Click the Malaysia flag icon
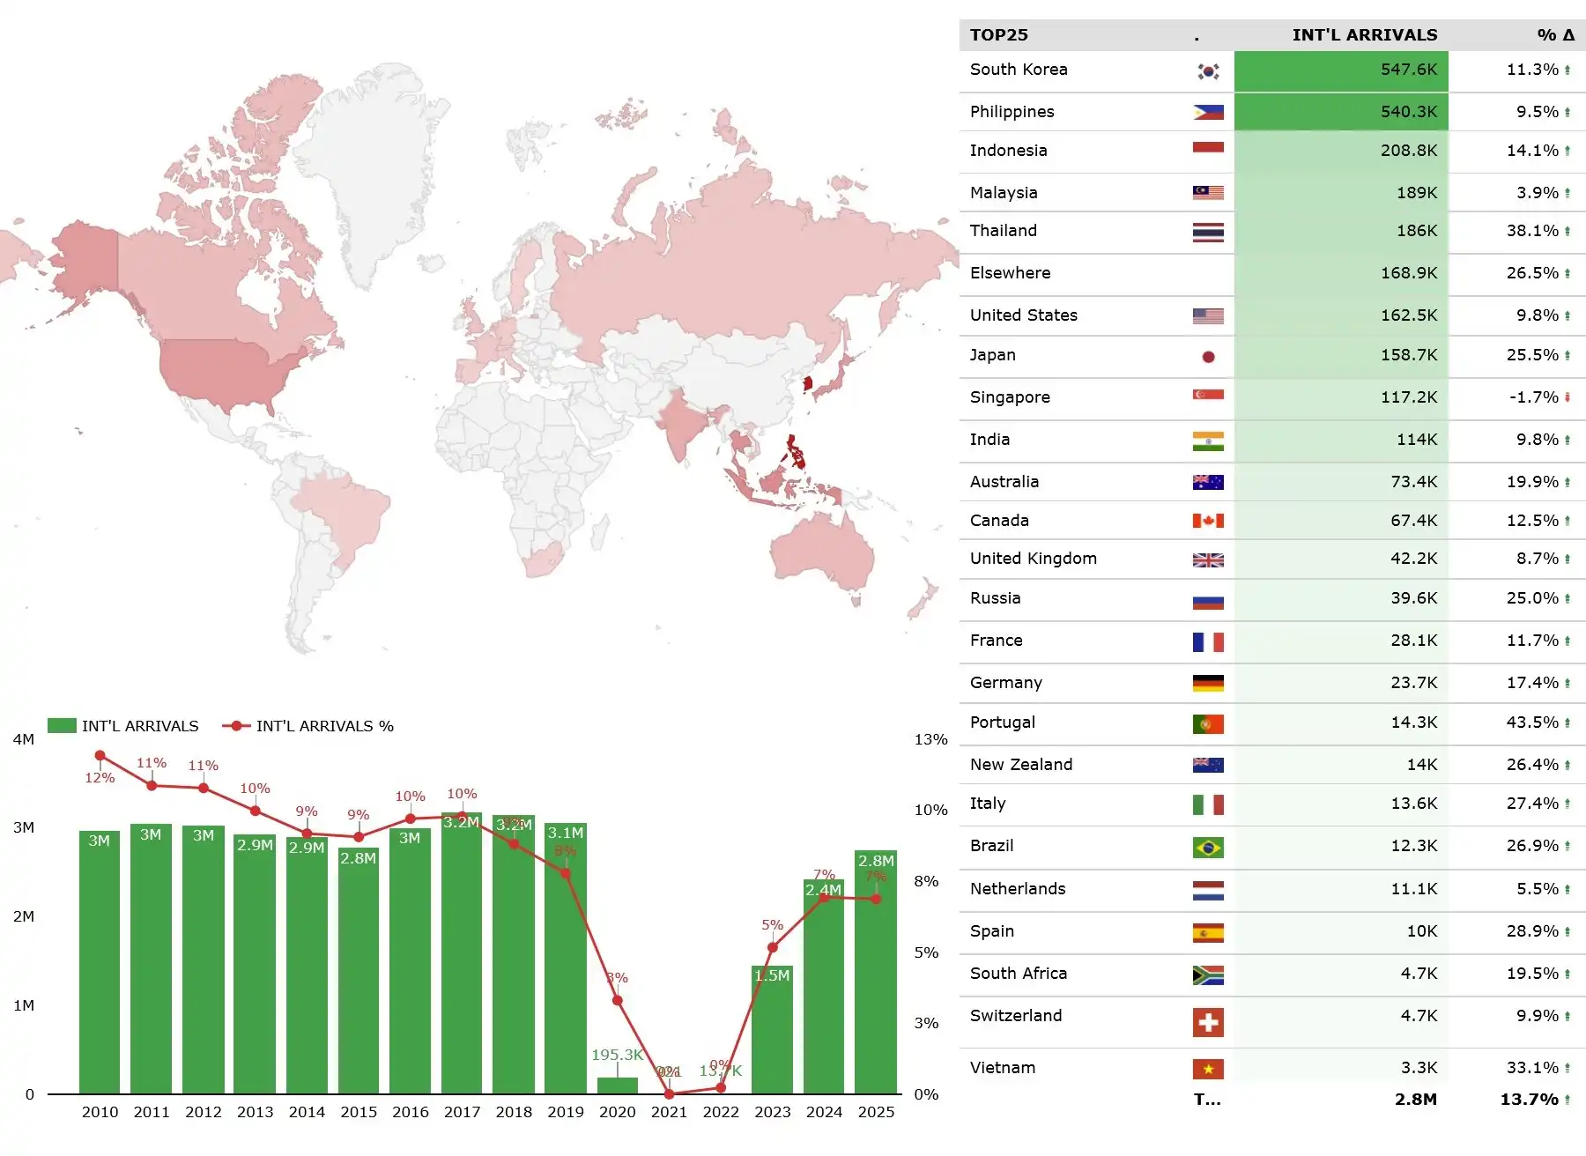 click(x=1208, y=192)
